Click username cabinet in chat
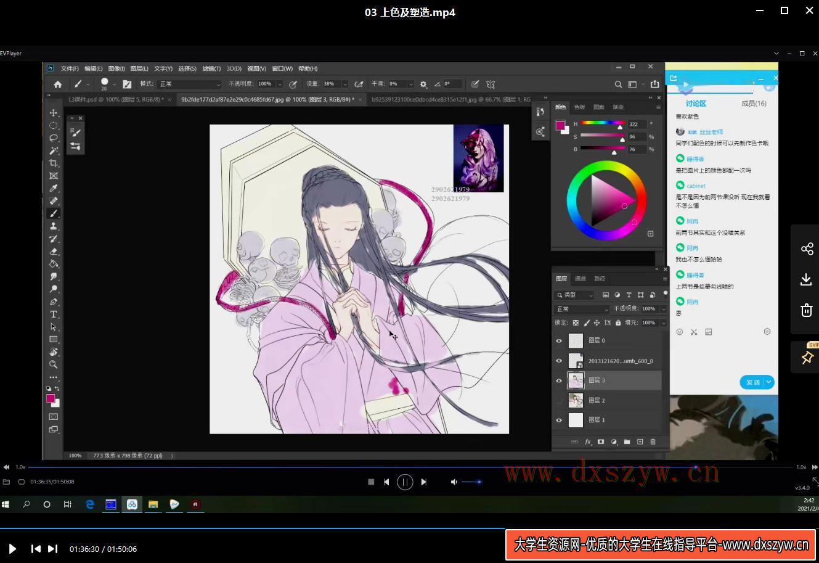The width and height of the screenshot is (819, 563). (x=696, y=186)
